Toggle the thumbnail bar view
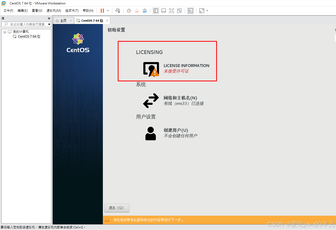The image size is (336, 230). [164, 11]
